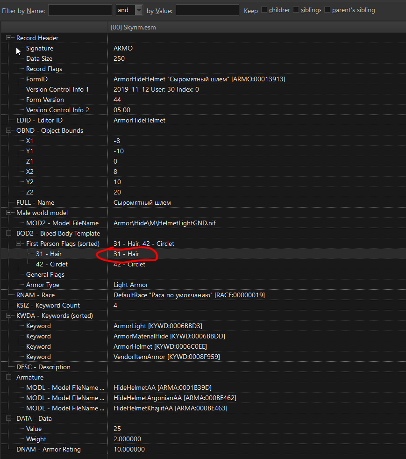Screen dimensions: 406x459
Task: Click ArmorHelmet [KYWD:0006C0EE] keyword value
Action: 160,346
